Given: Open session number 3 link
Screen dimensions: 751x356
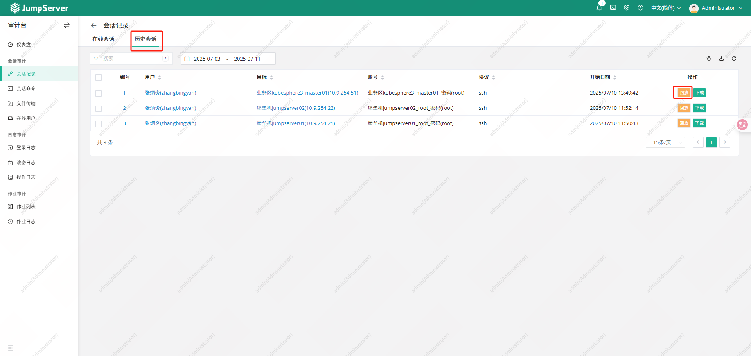Looking at the screenshot, I should 124,123.
